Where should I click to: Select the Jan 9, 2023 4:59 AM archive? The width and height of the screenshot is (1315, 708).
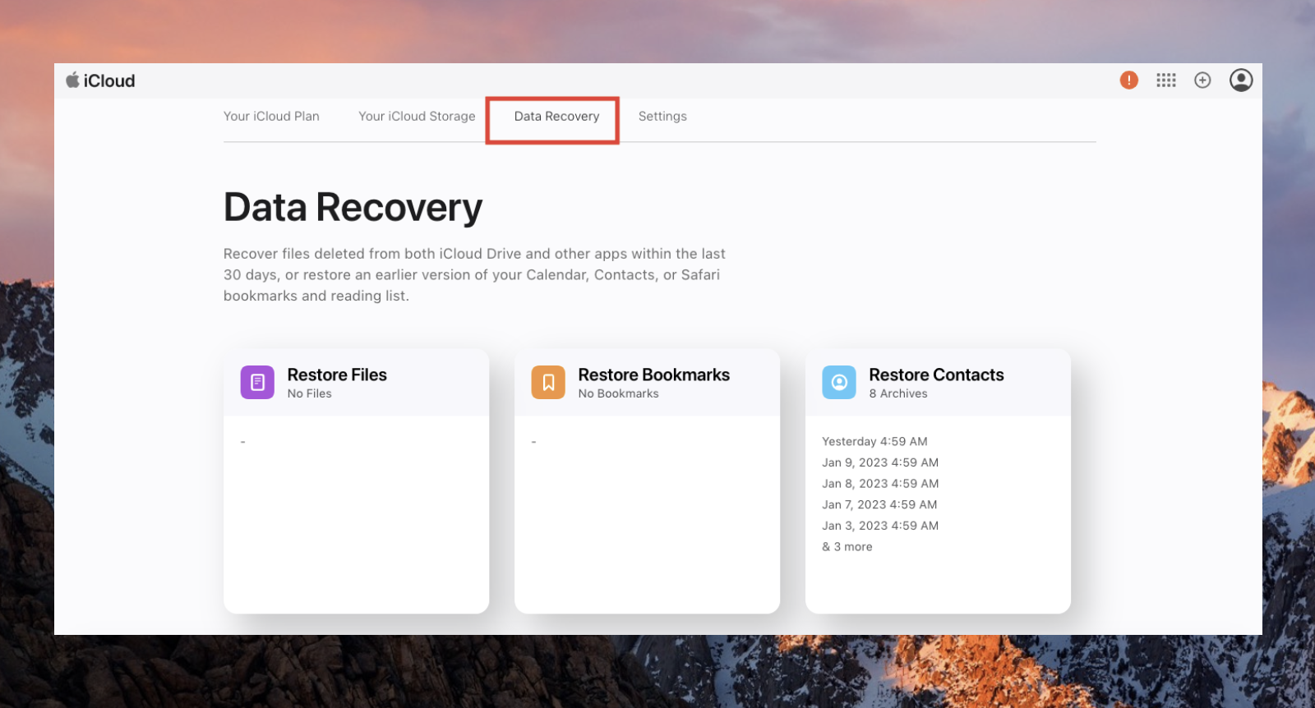click(x=880, y=462)
